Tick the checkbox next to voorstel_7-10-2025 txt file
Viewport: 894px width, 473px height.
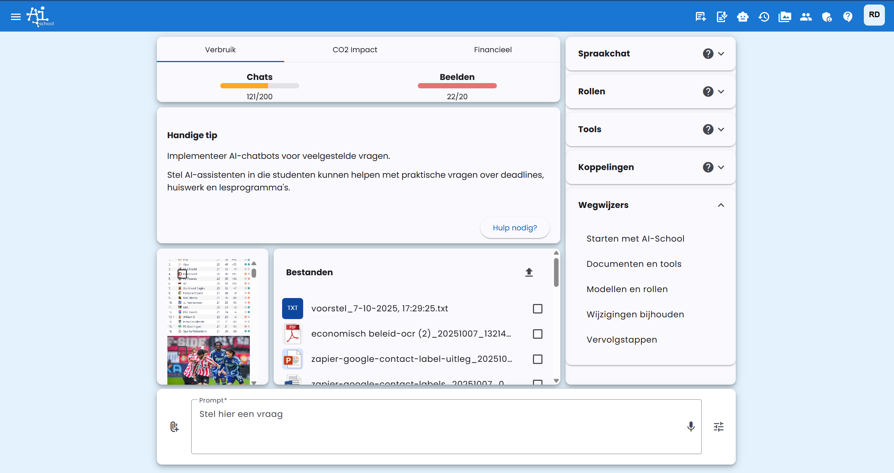(538, 309)
